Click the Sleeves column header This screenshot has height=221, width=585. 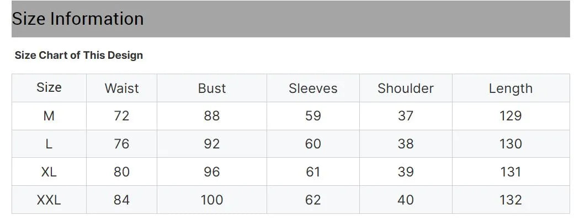313,89
